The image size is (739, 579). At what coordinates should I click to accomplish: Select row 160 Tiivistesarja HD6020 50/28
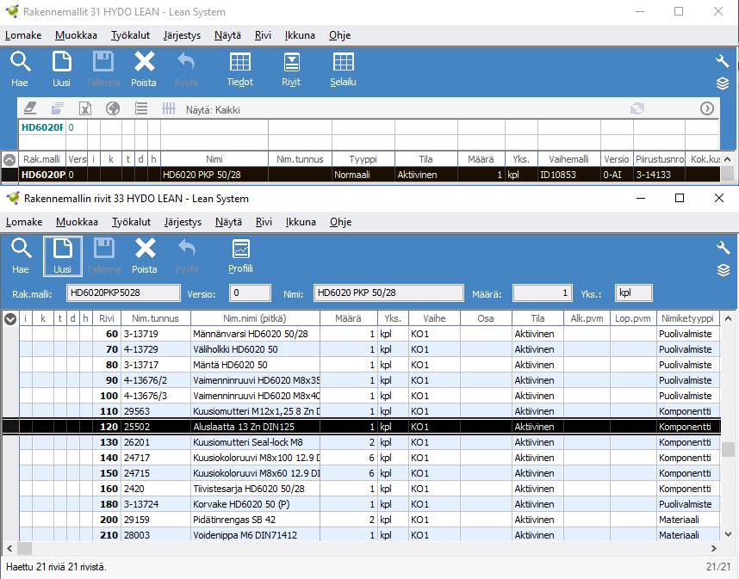pos(369,489)
